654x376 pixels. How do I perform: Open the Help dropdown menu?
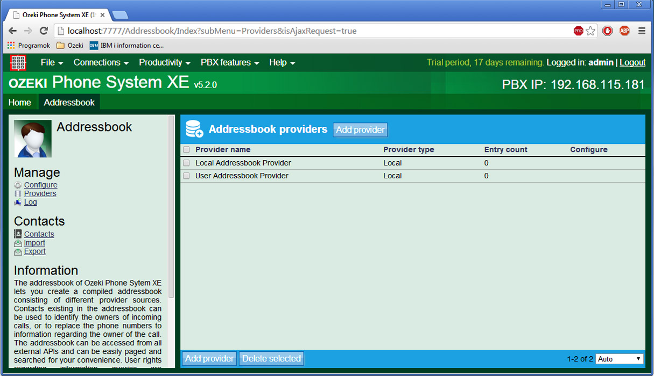(282, 62)
